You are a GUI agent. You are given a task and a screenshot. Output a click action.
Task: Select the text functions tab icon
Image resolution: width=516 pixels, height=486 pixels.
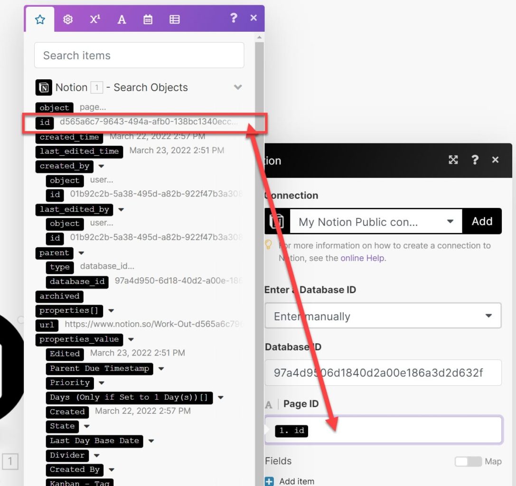(x=122, y=19)
